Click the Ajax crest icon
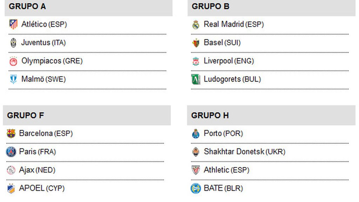Image resolution: width=359 pixels, height=202 pixels. point(11,170)
